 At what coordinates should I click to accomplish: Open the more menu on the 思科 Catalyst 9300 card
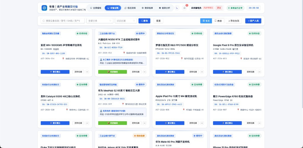coord(87,123)
